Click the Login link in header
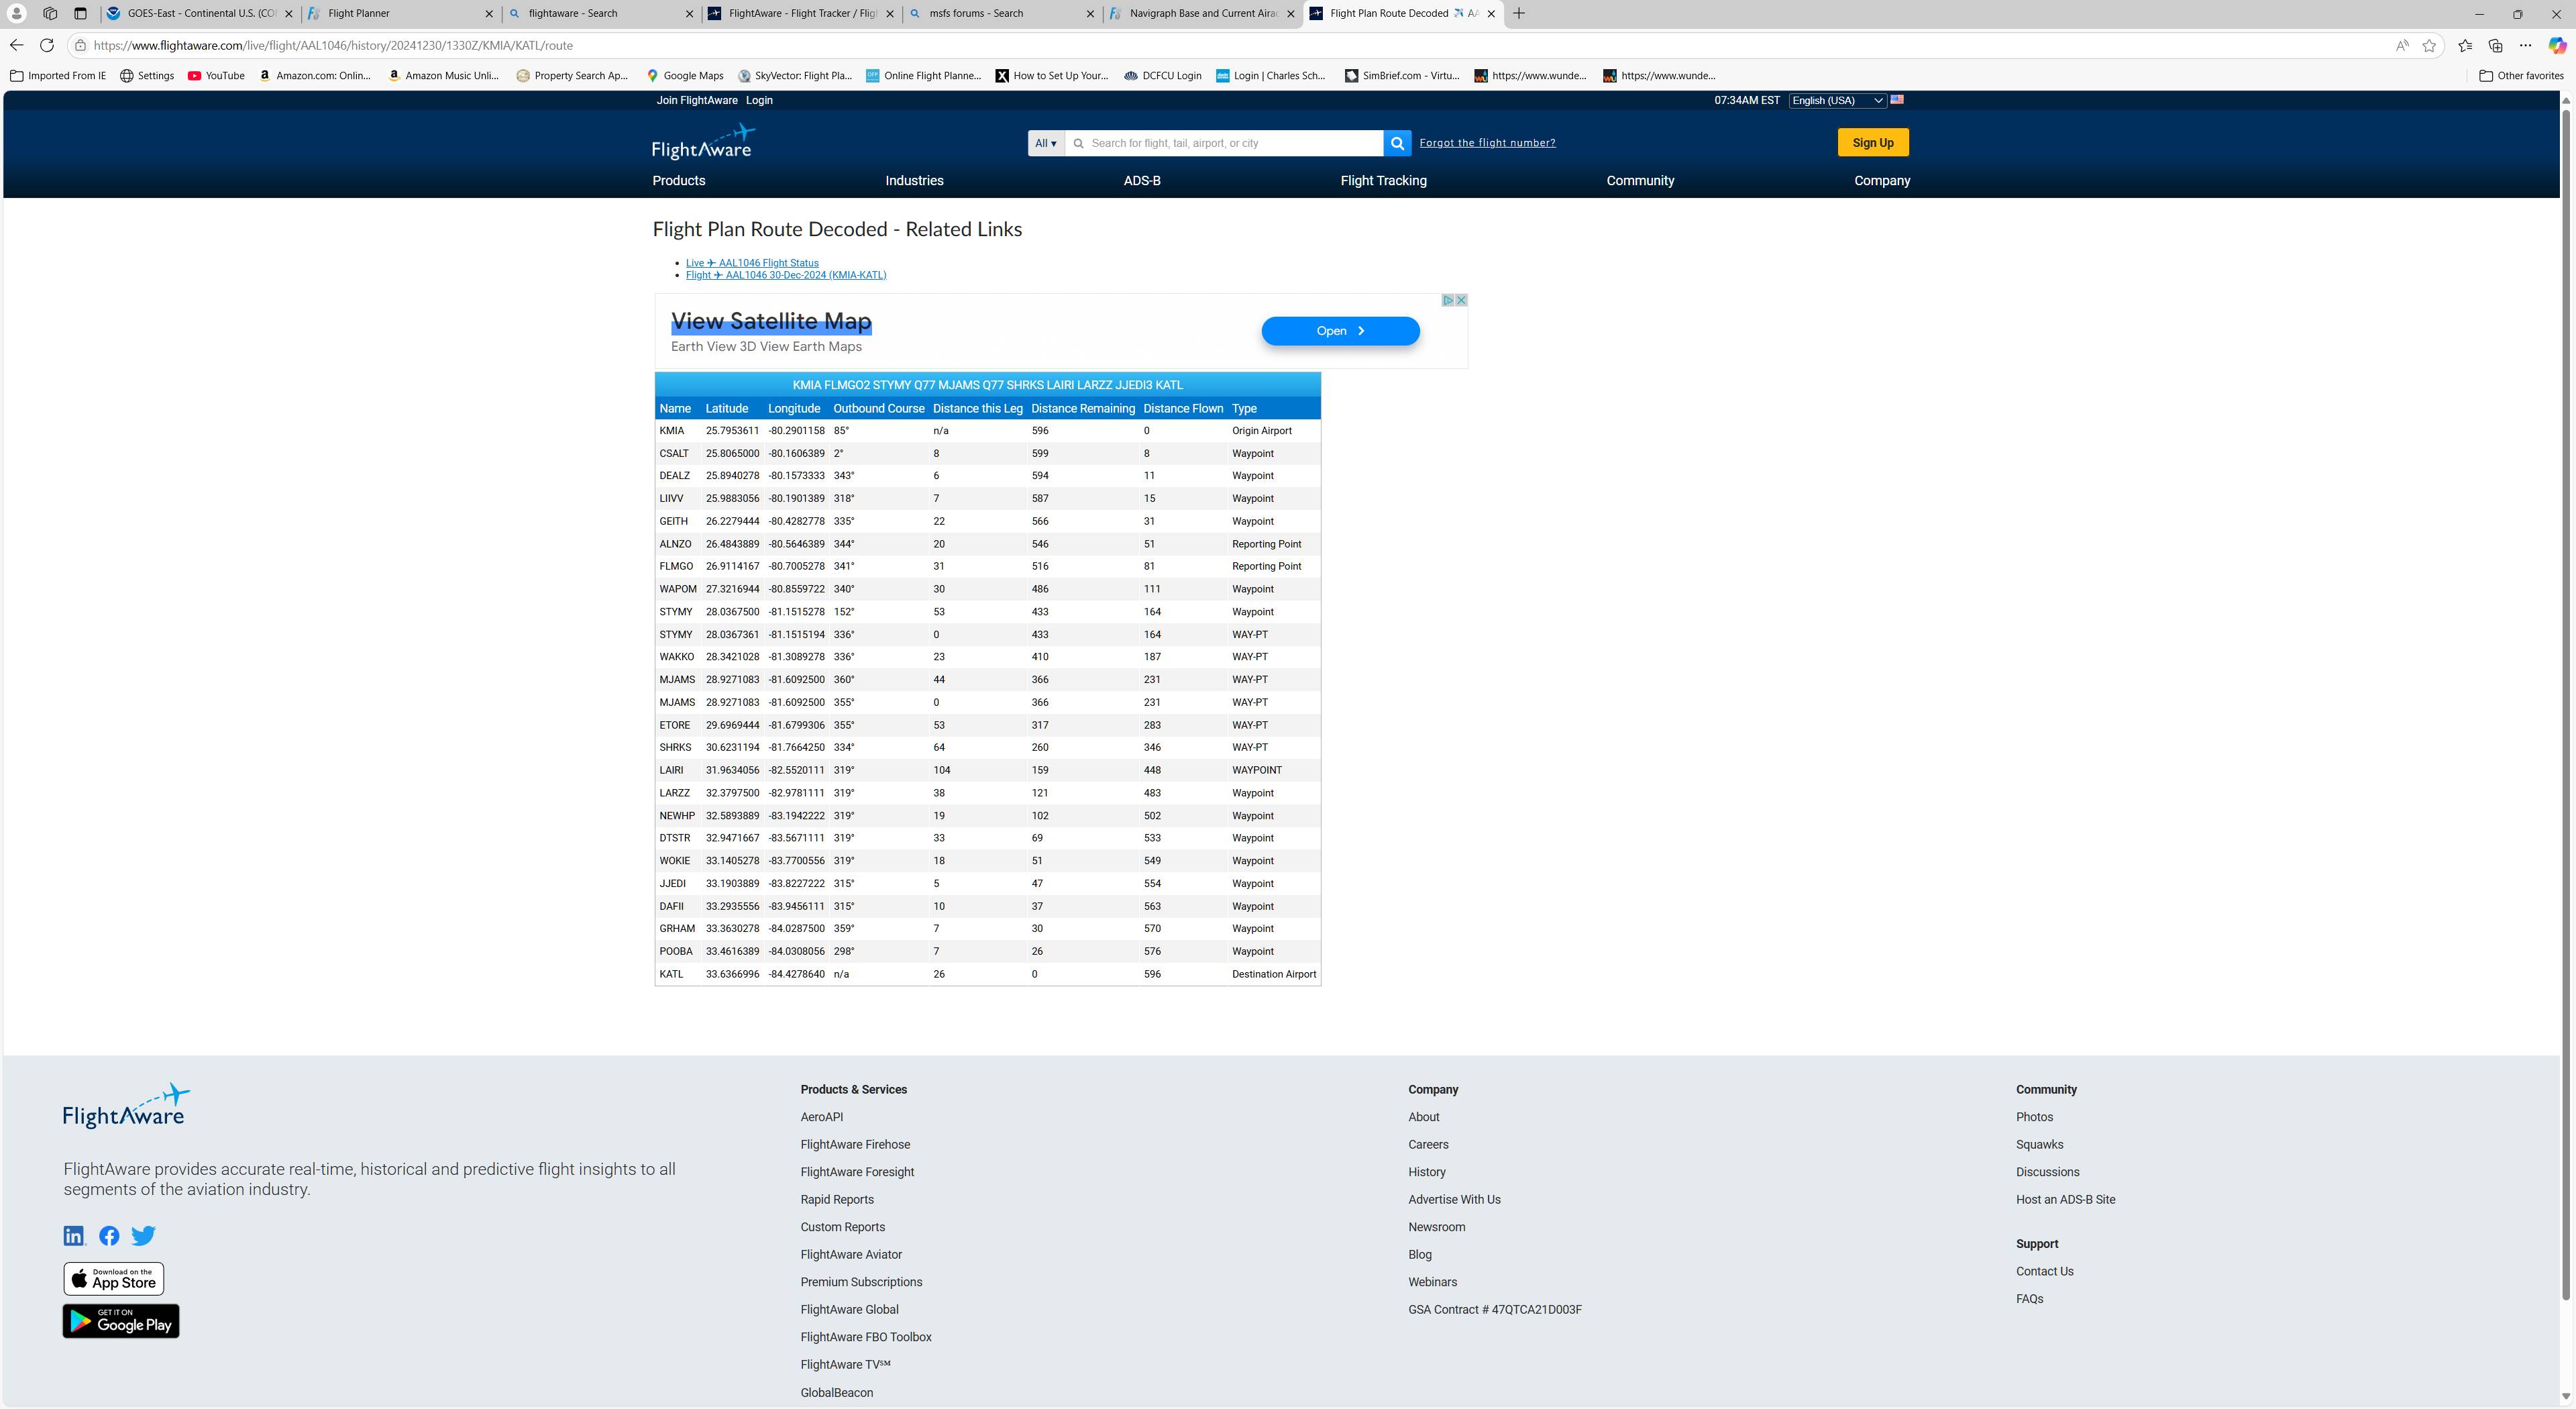 pyautogui.click(x=759, y=100)
